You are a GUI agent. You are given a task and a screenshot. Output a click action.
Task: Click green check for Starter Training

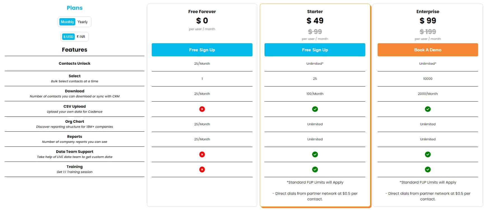(x=315, y=169)
